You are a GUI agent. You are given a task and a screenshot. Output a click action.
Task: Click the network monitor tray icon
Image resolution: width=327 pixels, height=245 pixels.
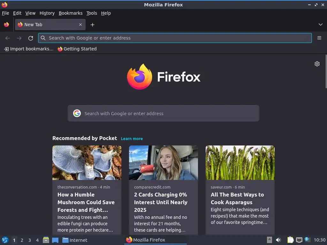(299, 240)
